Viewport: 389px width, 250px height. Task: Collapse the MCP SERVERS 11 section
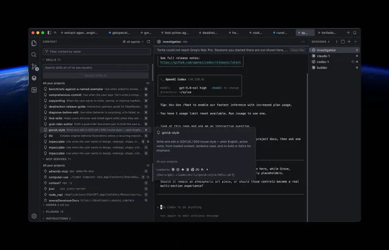coord(56,159)
